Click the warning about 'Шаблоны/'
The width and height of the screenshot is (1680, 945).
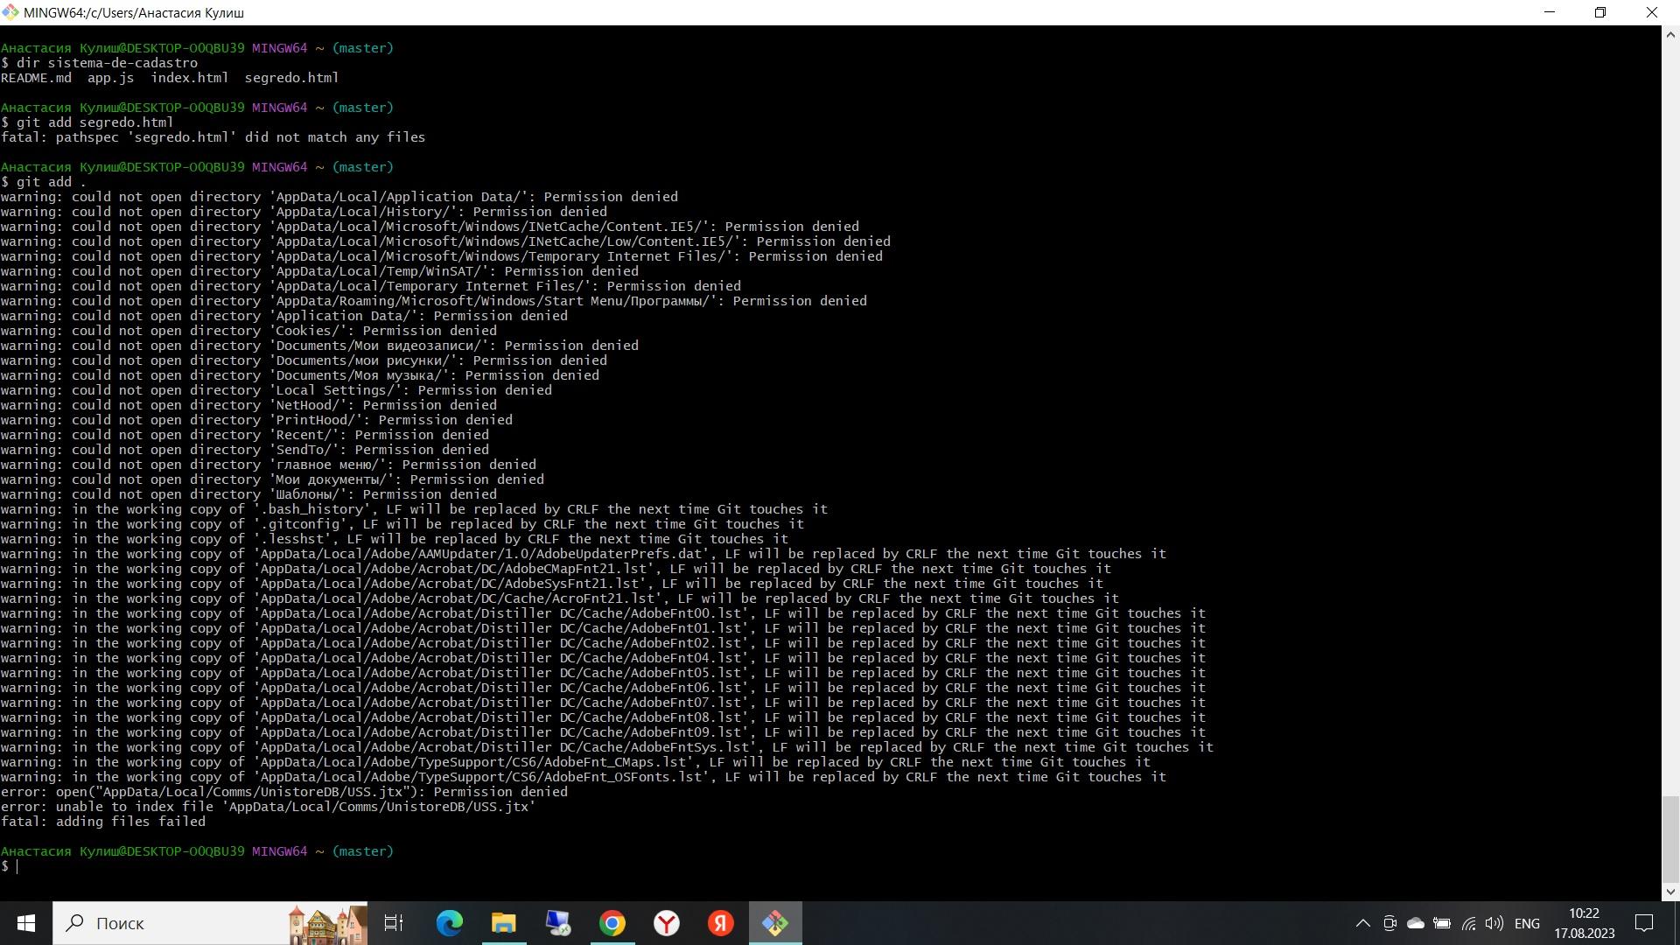pos(248,494)
